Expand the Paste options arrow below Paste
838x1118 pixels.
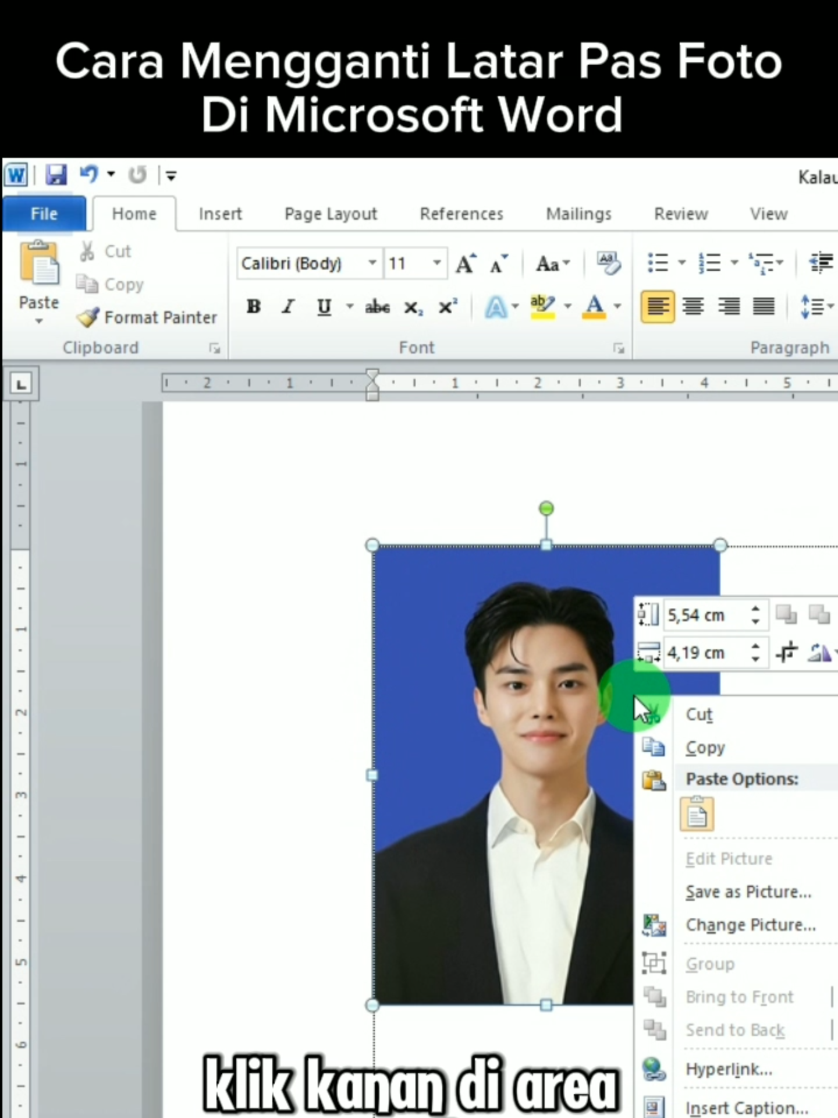(x=39, y=321)
